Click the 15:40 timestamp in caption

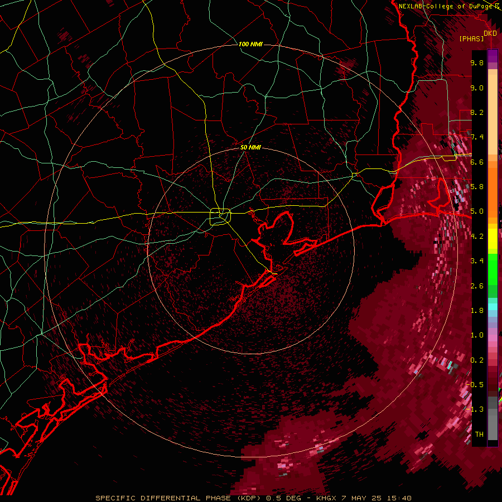(400, 498)
